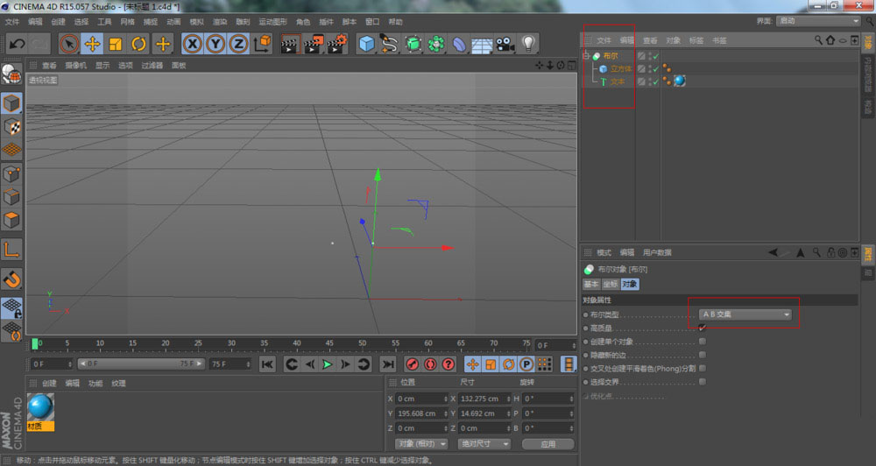The height and width of the screenshot is (466, 876).
Task: Enable the 选择交界 checkbox
Action: tap(703, 382)
